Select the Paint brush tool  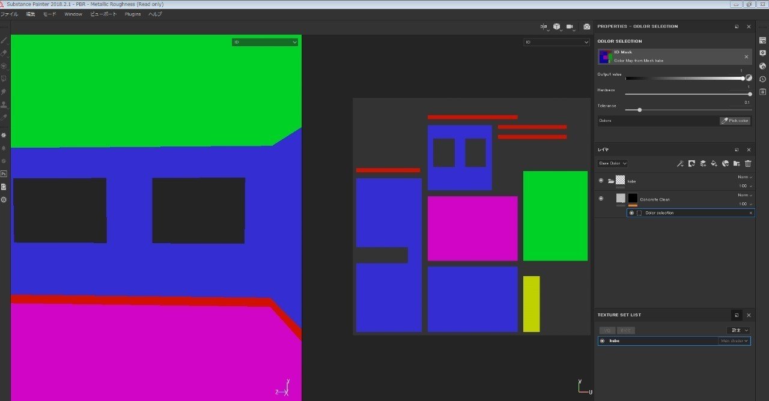tap(4, 40)
